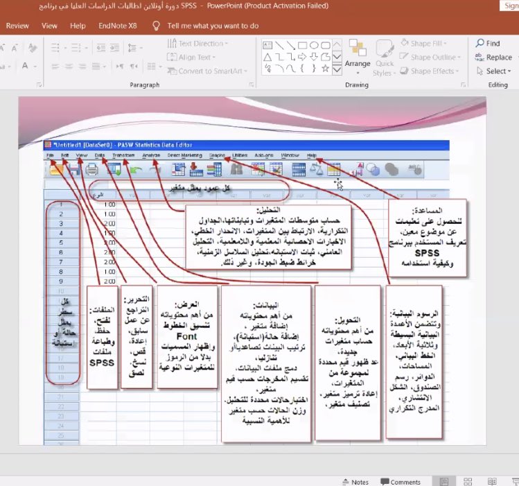Click the Decrease Font Size icon
519x486 pixels.
click(15, 48)
